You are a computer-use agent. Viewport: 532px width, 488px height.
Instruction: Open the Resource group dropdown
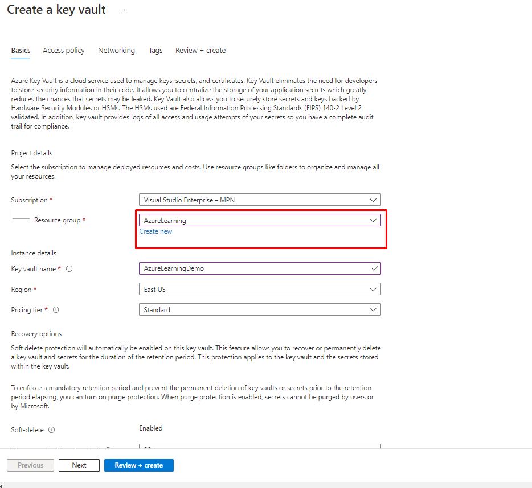point(260,220)
